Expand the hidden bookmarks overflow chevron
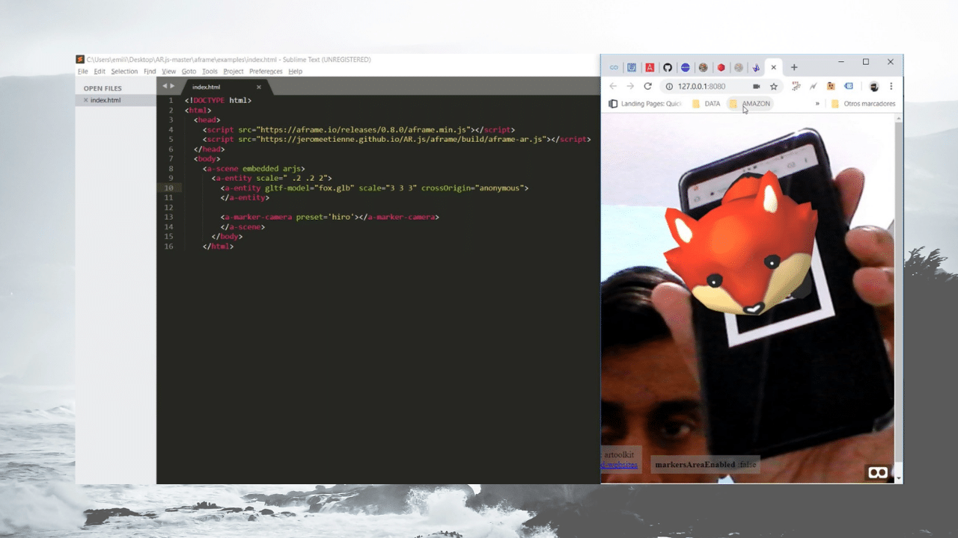958x538 pixels. 817,104
